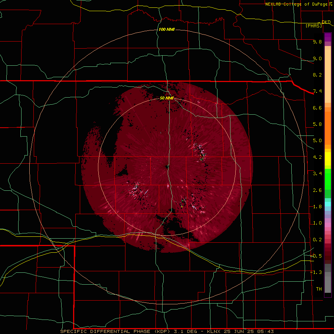The width and height of the screenshot is (334, 334).
Task: Click the 5.0 scale value
Action: (317, 141)
